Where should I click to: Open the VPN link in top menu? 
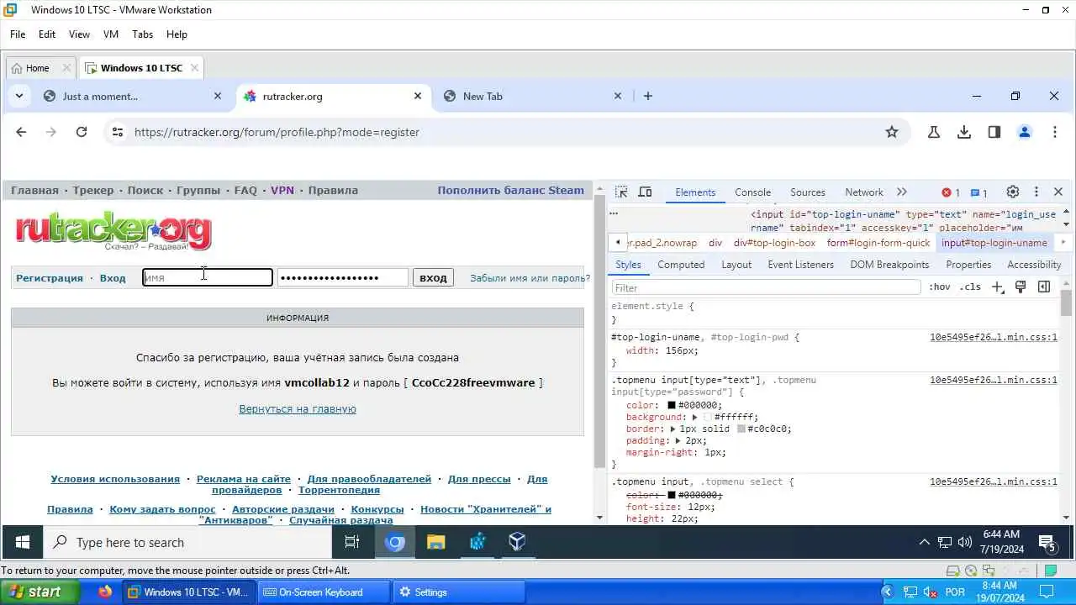click(x=282, y=191)
